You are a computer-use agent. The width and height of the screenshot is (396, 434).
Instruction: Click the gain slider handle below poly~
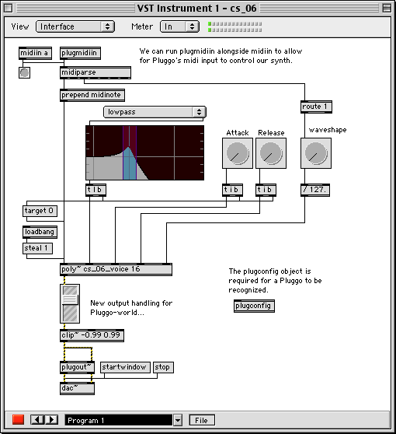(70, 299)
